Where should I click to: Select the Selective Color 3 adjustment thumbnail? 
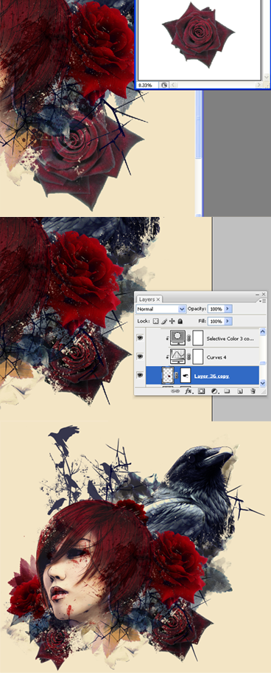177,338
